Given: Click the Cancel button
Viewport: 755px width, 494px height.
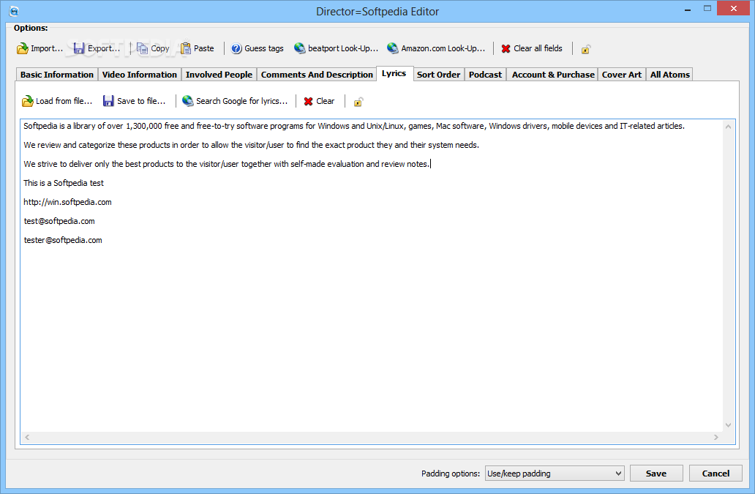Looking at the screenshot, I should 715,474.
